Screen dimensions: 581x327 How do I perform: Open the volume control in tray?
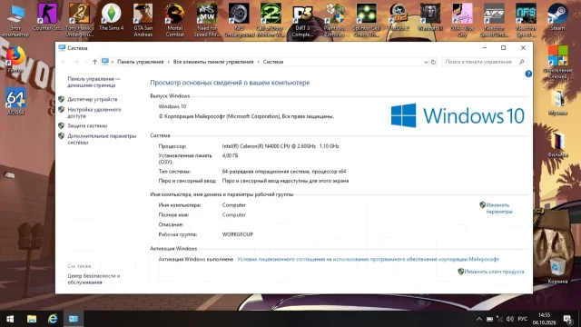tap(510, 319)
